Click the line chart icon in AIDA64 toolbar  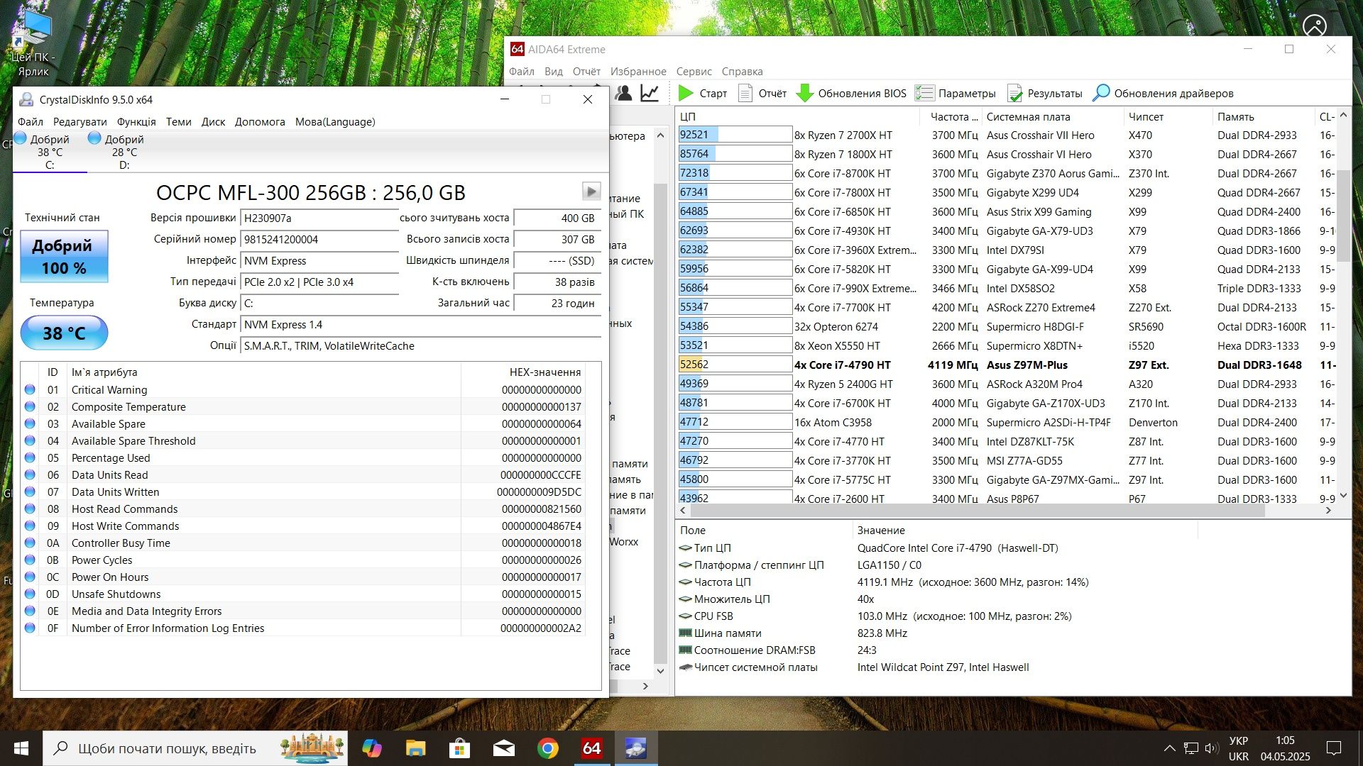point(650,93)
